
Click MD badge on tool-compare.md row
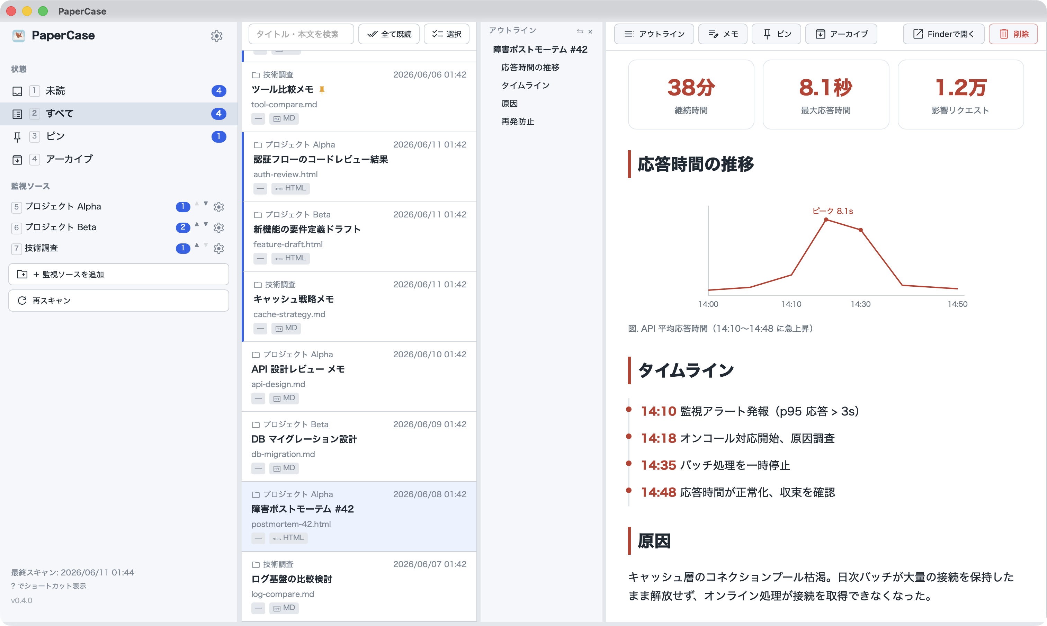pyautogui.click(x=284, y=118)
